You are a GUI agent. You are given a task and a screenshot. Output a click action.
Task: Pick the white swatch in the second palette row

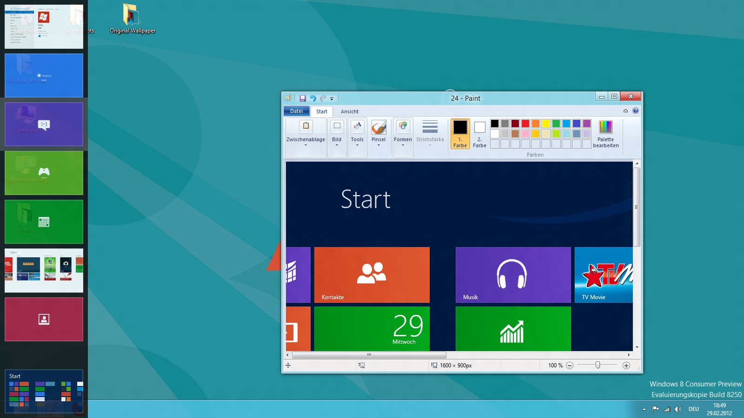click(495, 134)
